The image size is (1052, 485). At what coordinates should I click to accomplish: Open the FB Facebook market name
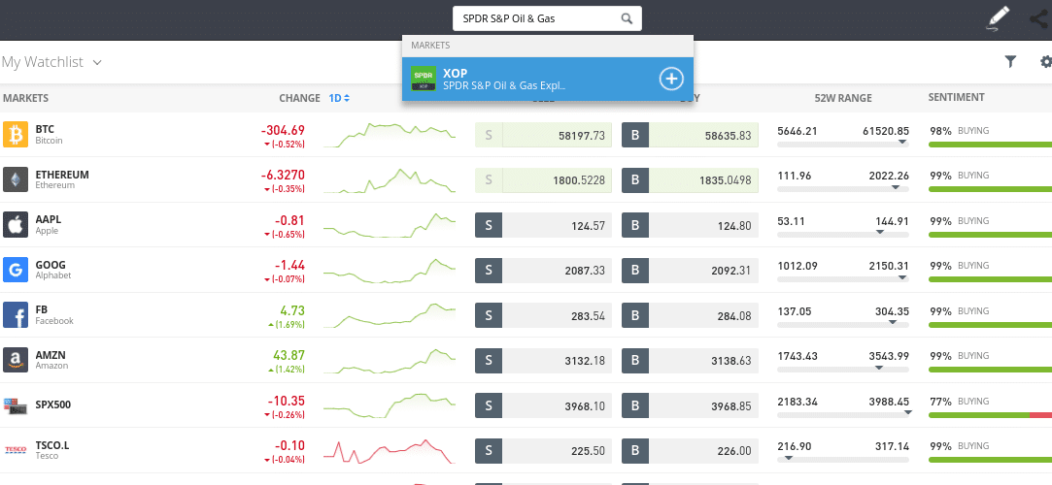click(x=54, y=315)
